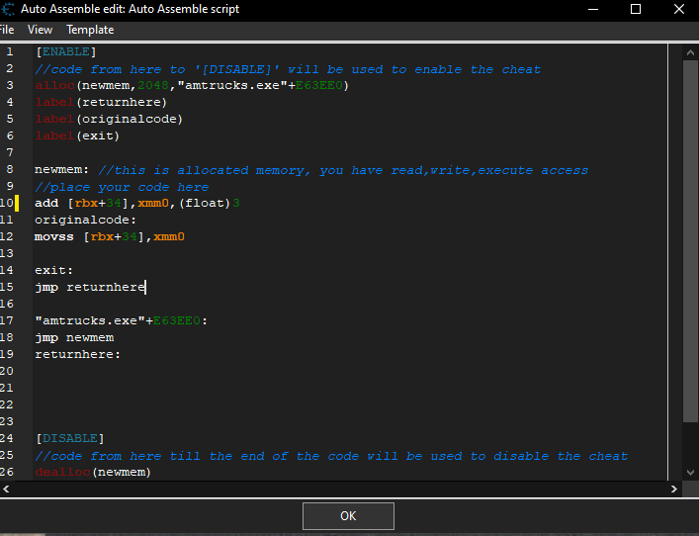Close the Auto Assemble window
The height and width of the screenshot is (536, 699).
pyautogui.click(x=680, y=9)
